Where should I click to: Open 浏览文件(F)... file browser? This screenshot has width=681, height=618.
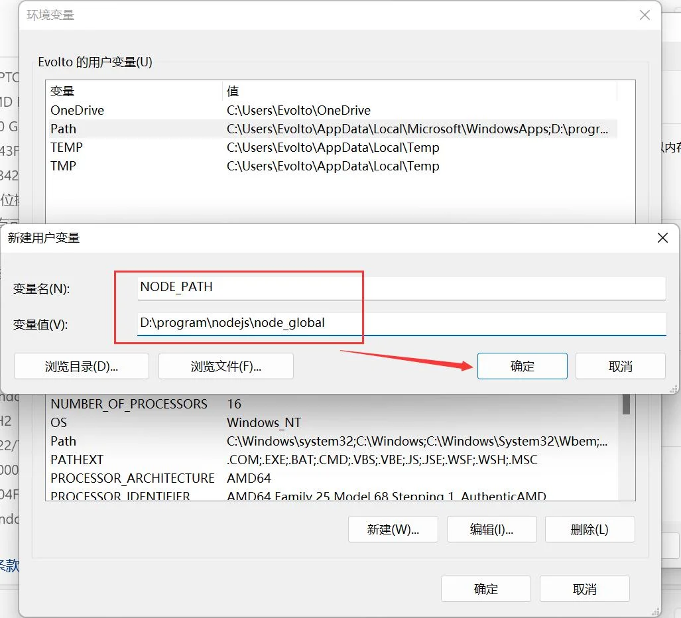coord(225,366)
